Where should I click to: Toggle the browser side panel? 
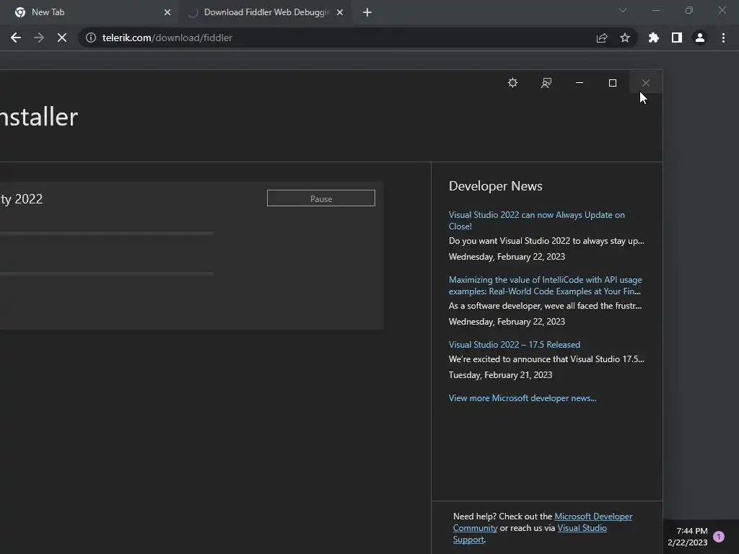pos(677,38)
